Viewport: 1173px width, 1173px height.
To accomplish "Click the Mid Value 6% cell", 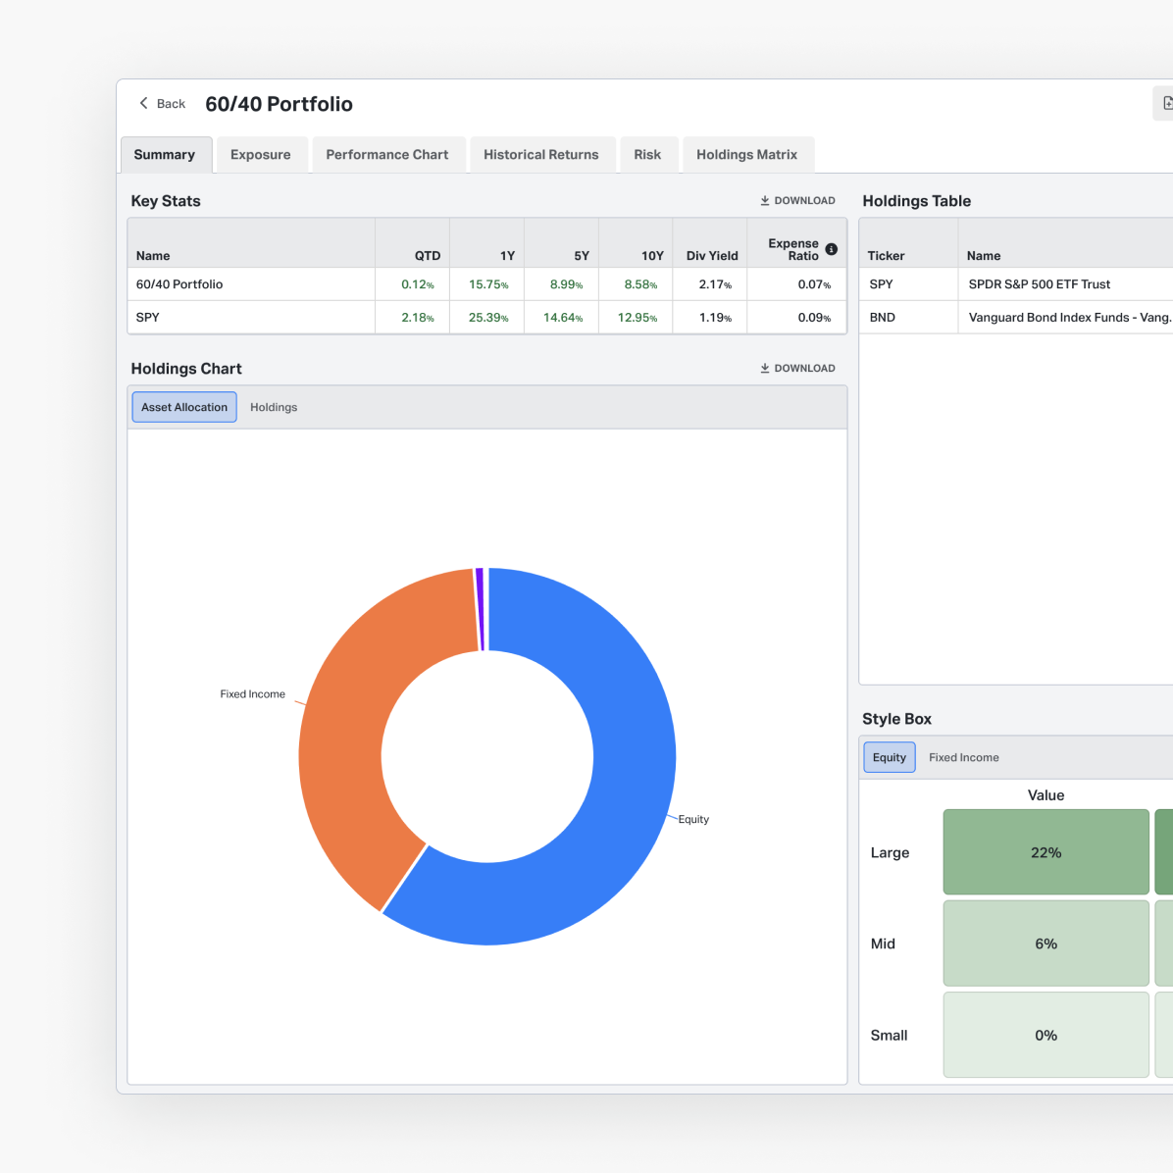I will click(1045, 943).
